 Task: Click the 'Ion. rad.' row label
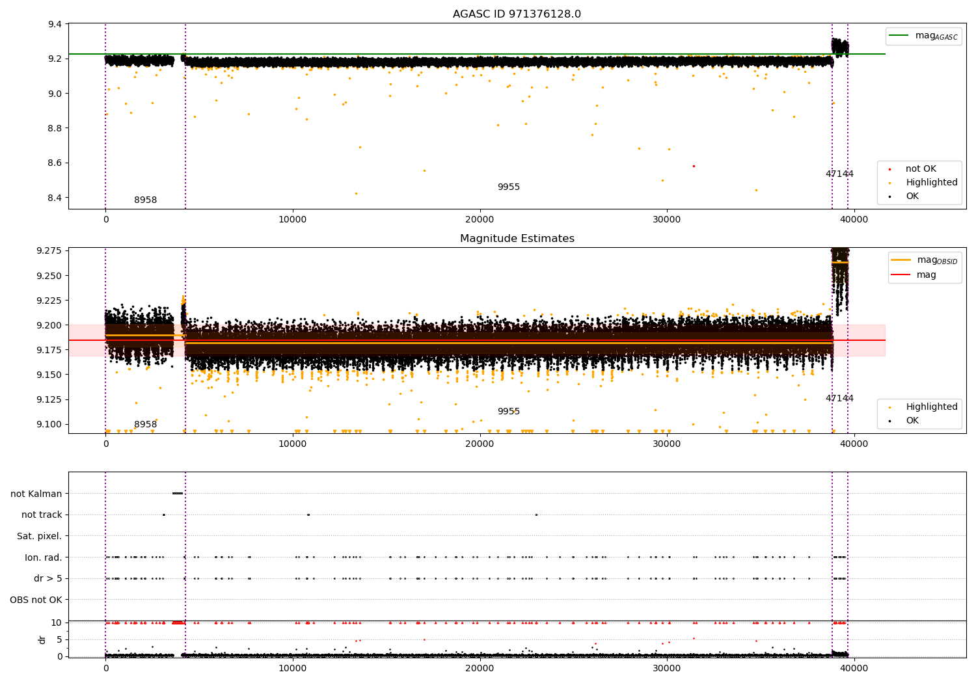click(x=44, y=557)
